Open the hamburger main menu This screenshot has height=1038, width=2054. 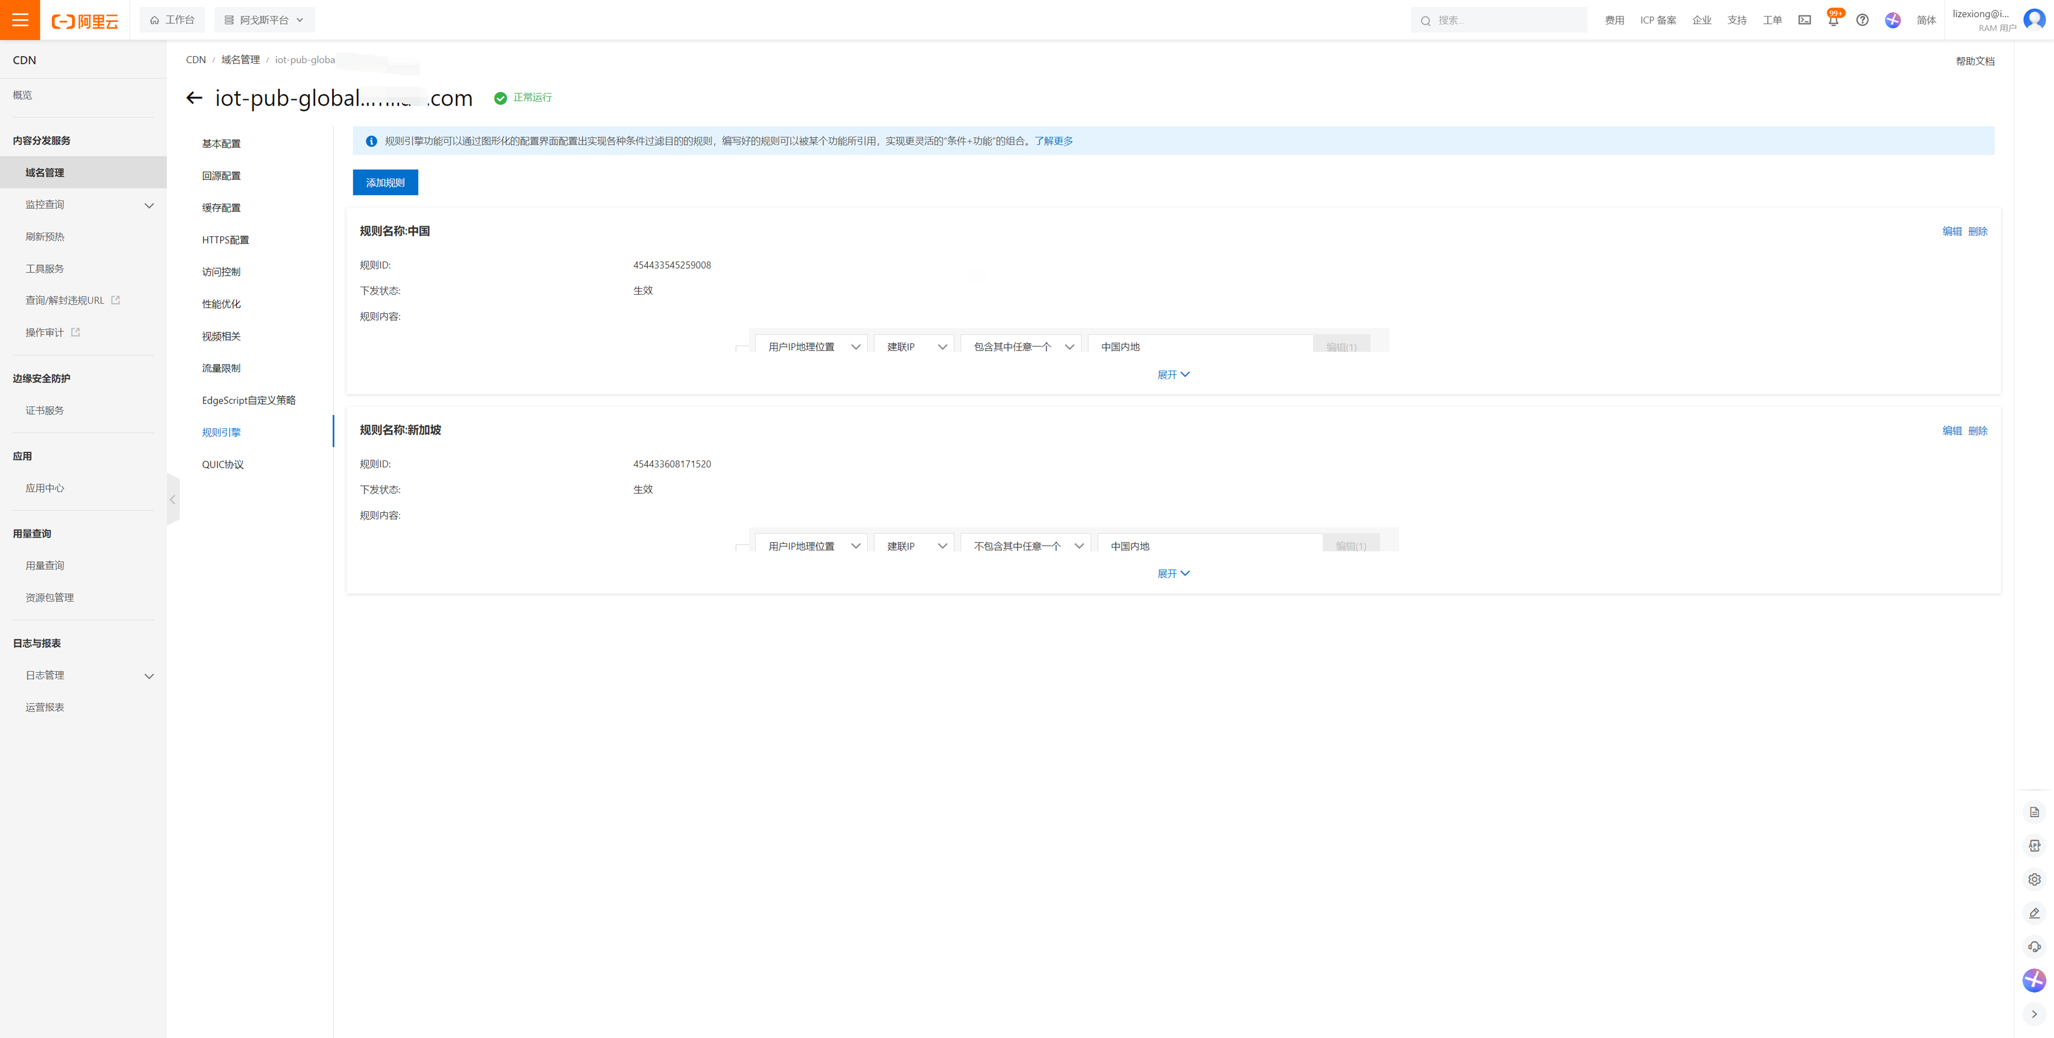point(20,20)
